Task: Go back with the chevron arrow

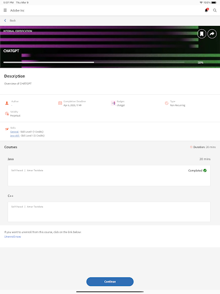Action: [5, 21]
